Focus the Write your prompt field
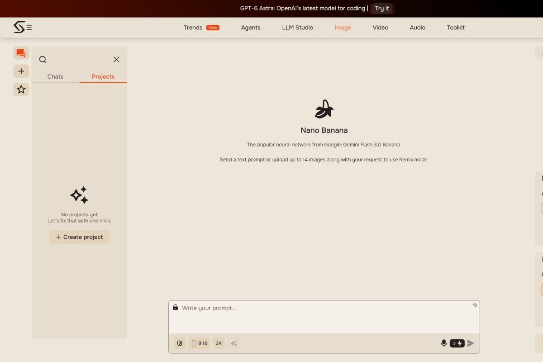 point(324,317)
